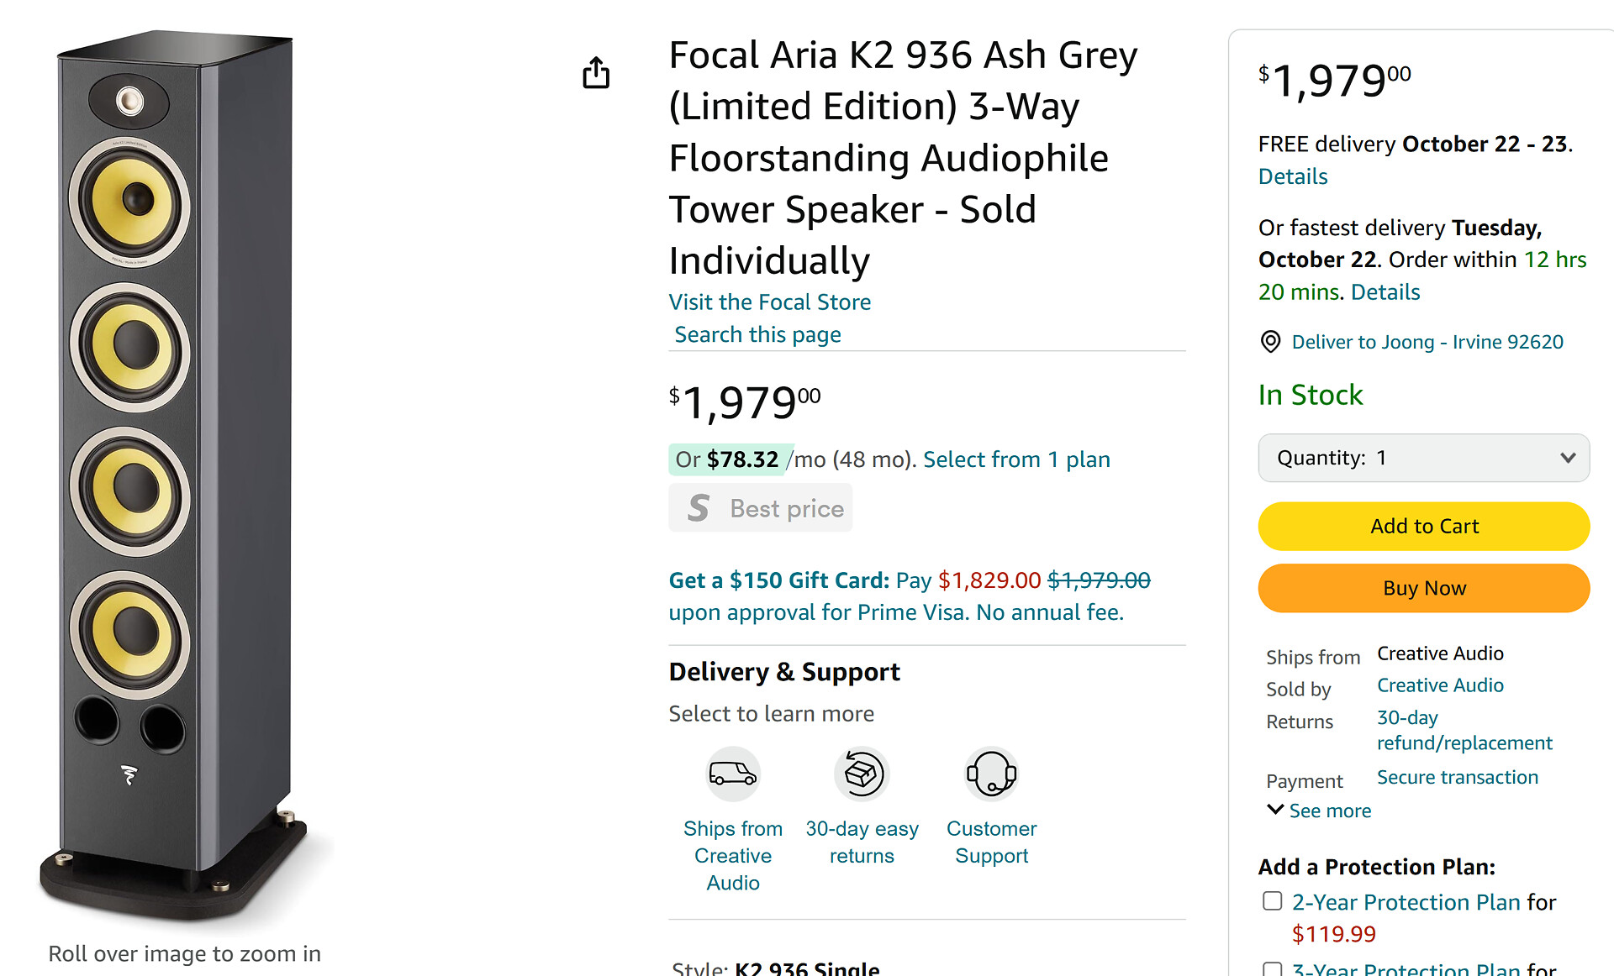Open Deliver to Joong - Irvine 92620

[x=1427, y=342]
